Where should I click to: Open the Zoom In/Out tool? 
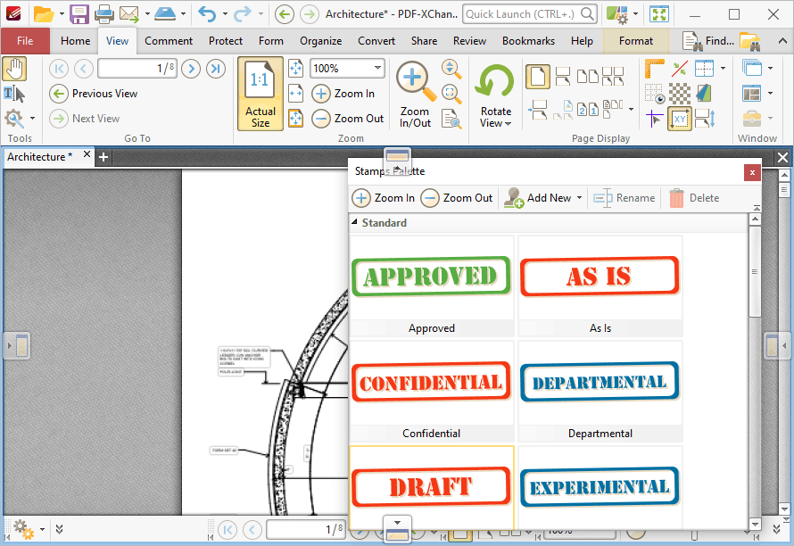pos(415,95)
